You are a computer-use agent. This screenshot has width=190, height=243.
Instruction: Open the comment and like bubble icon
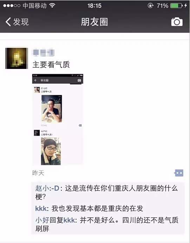pos(179,173)
